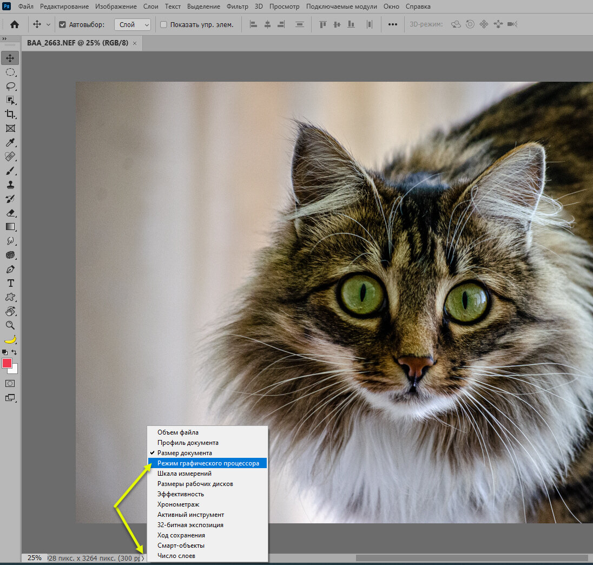Image resolution: width=593 pixels, height=565 pixels.
Task: Enable Показать упр. элем. checkbox
Action: 163,24
